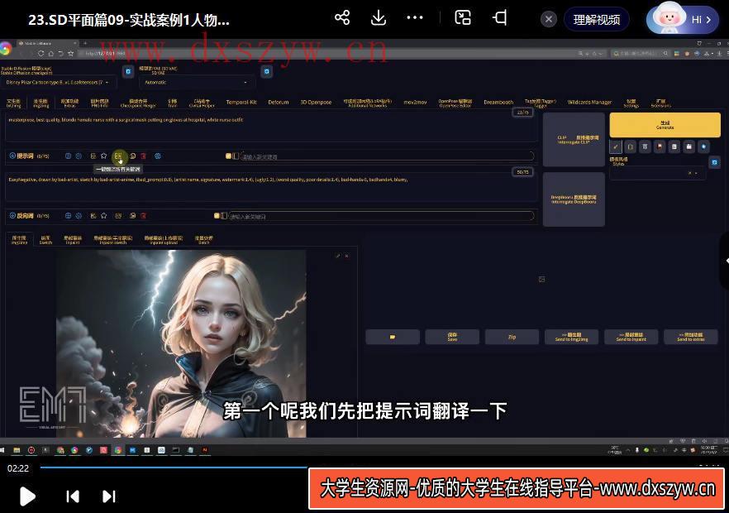This screenshot has height=513, width=729.
Task: Close the 理解视频 panel with the X button
Action: 549,19
